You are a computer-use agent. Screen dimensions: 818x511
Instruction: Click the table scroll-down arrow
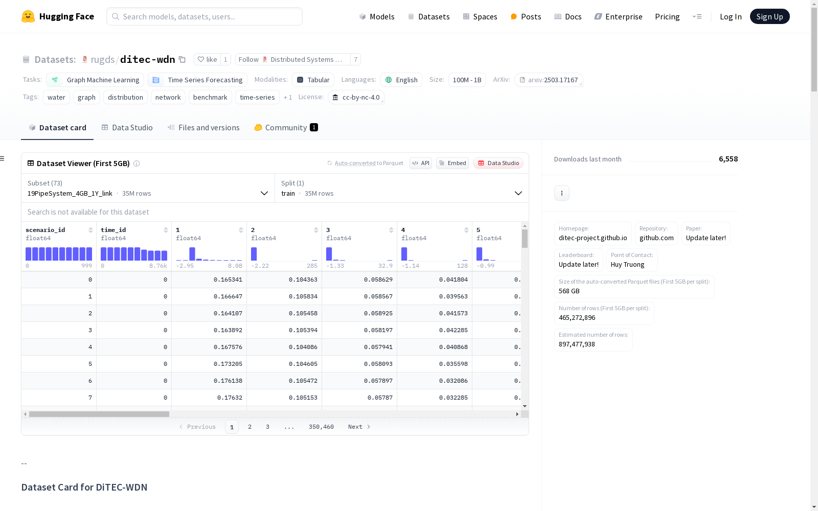tap(525, 406)
